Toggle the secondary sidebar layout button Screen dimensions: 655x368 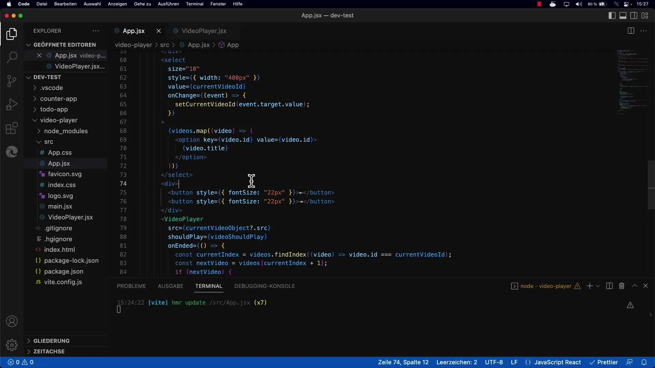pos(634,16)
